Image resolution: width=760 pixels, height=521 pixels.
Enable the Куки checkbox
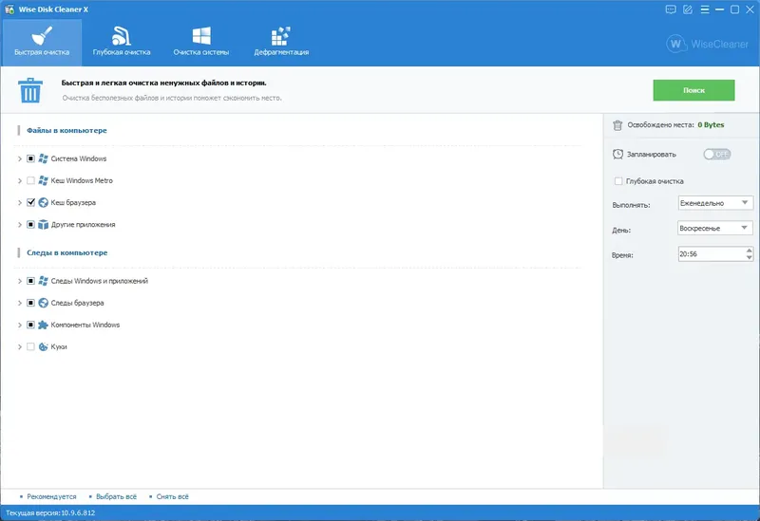30,346
